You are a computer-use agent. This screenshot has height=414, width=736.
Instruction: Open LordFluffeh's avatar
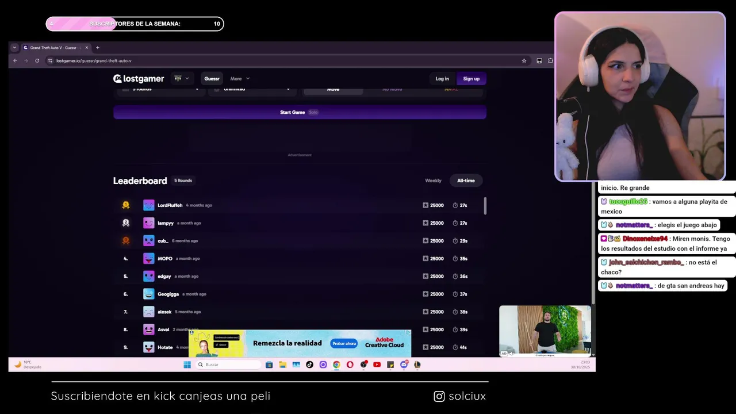pos(149,205)
